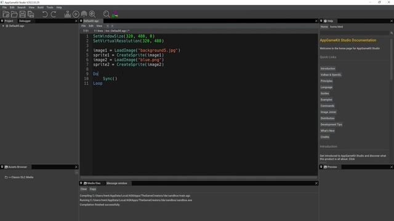Open the Tools menu
Screen dimensions: 394x221
[x=50, y=7]
